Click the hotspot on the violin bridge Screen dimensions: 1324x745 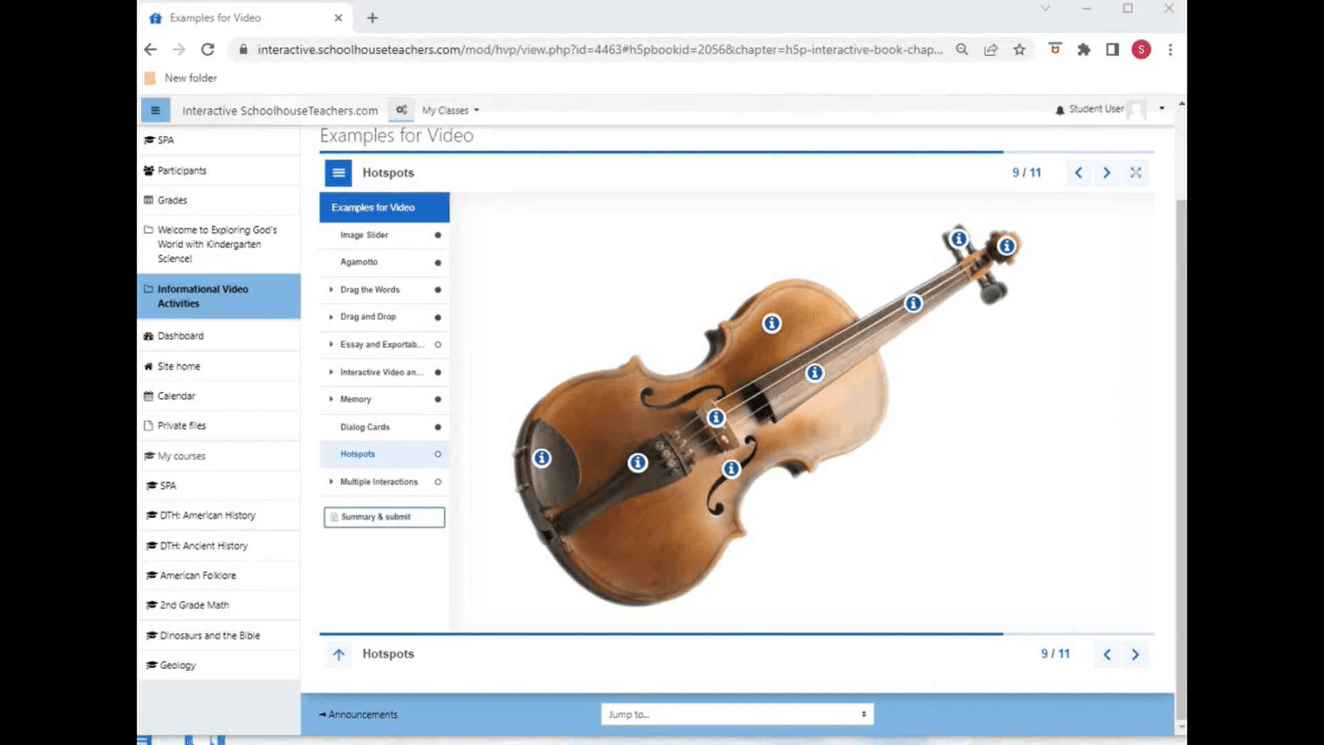click(x=716, y=417)
